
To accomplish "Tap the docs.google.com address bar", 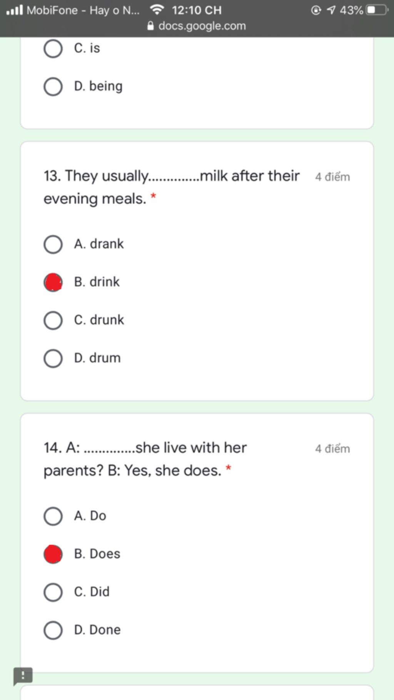I will (x=197, y=26).
